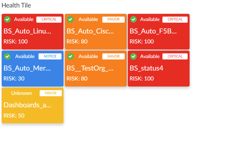Click MAJOR badge on BS_Auto_Cisc tile
250x167 pixels.
click(113, 19)
